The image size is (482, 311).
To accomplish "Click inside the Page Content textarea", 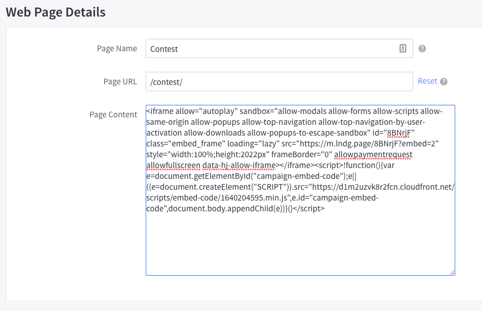I will coord(300,190).
